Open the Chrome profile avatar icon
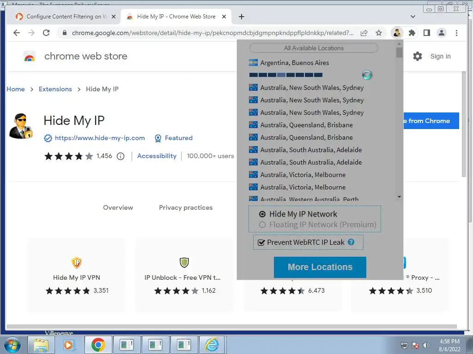The height and width of the screenshot is (354, 473). coord(442,33)
